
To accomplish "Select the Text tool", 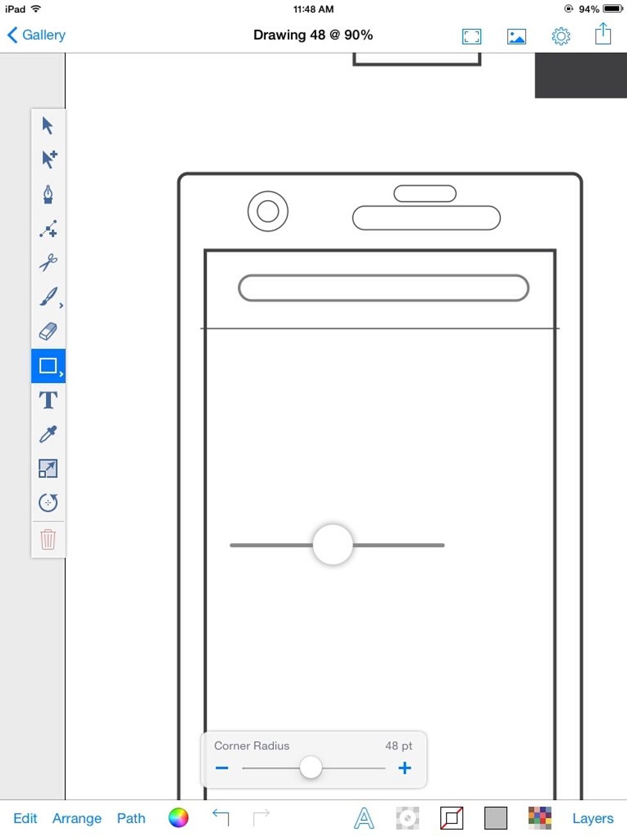I will tap(48, 400).
